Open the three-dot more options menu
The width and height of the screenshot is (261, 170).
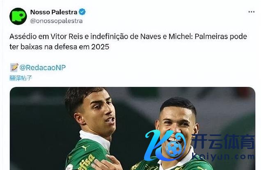251,12
